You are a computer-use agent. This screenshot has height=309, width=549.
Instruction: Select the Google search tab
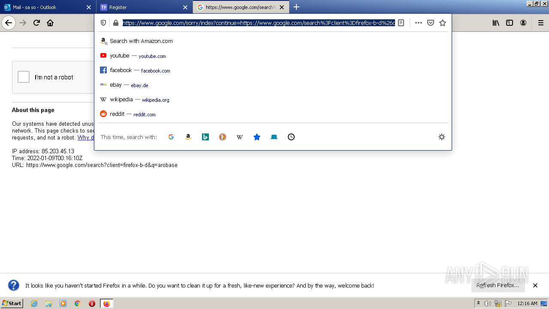241,7
